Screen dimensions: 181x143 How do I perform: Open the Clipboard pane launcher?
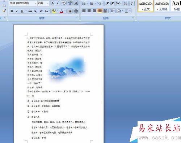click(x=5, y=18)
